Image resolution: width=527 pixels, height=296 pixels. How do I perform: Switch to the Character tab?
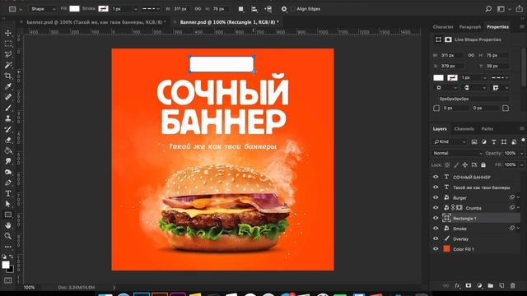click(x=443, y=27)
